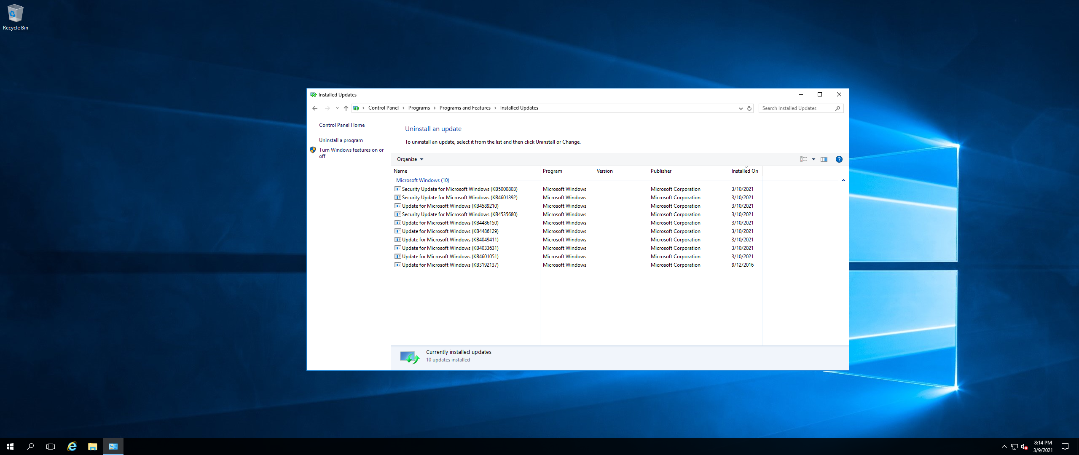
Task: Click the address bar location icon
Action: 356,108
